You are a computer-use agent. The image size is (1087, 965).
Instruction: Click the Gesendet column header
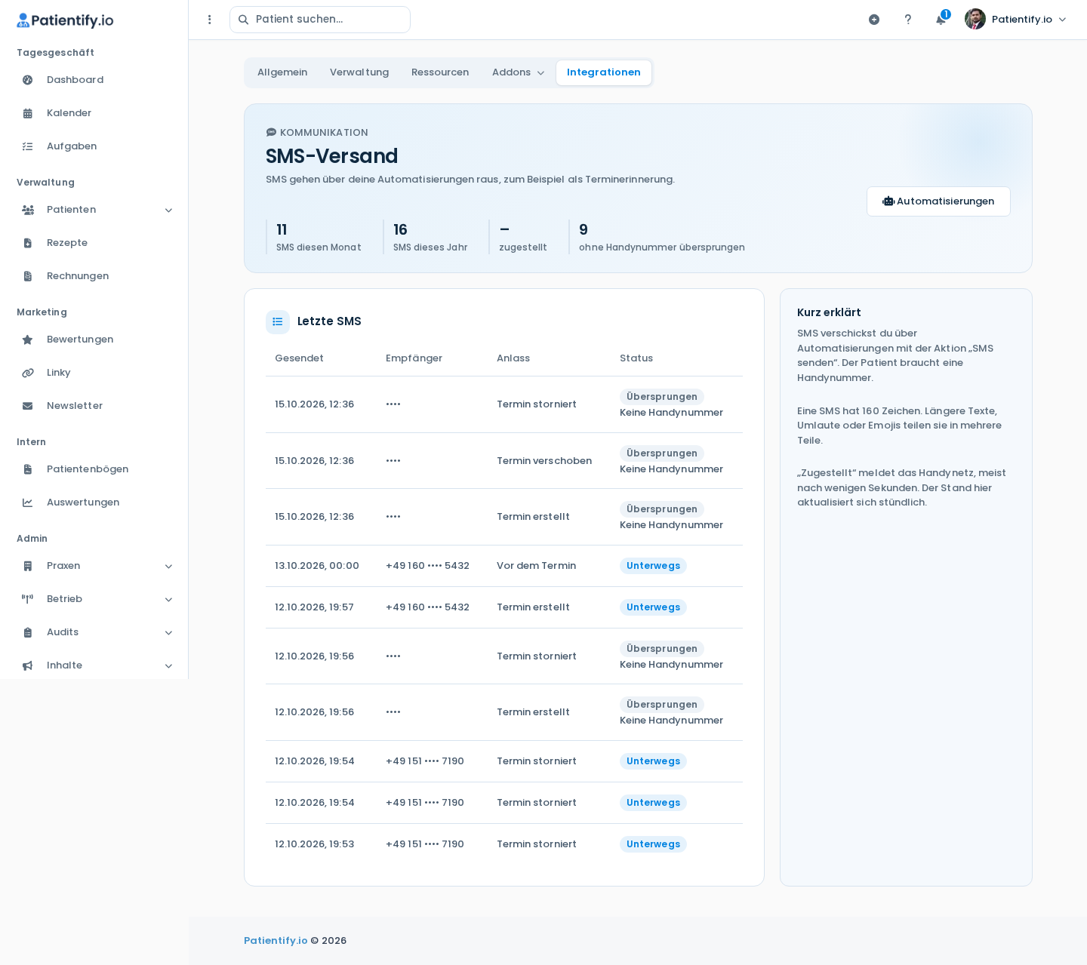point(299,358)
